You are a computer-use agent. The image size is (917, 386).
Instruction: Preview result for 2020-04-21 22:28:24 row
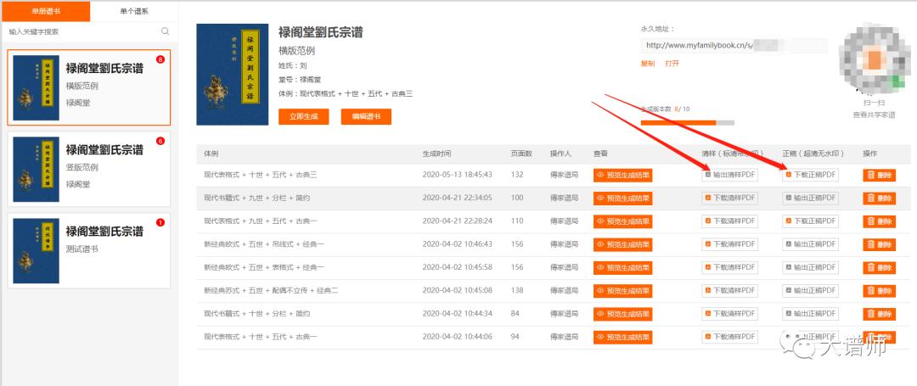coord(623,222)
